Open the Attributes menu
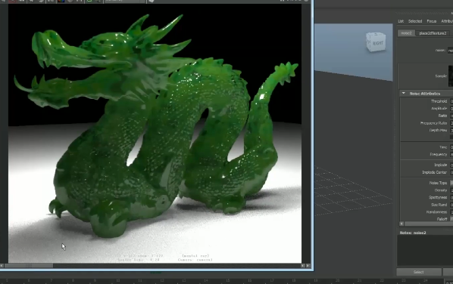Image resolution: width=453 pixels, height=284 pixels. (447, 21)
